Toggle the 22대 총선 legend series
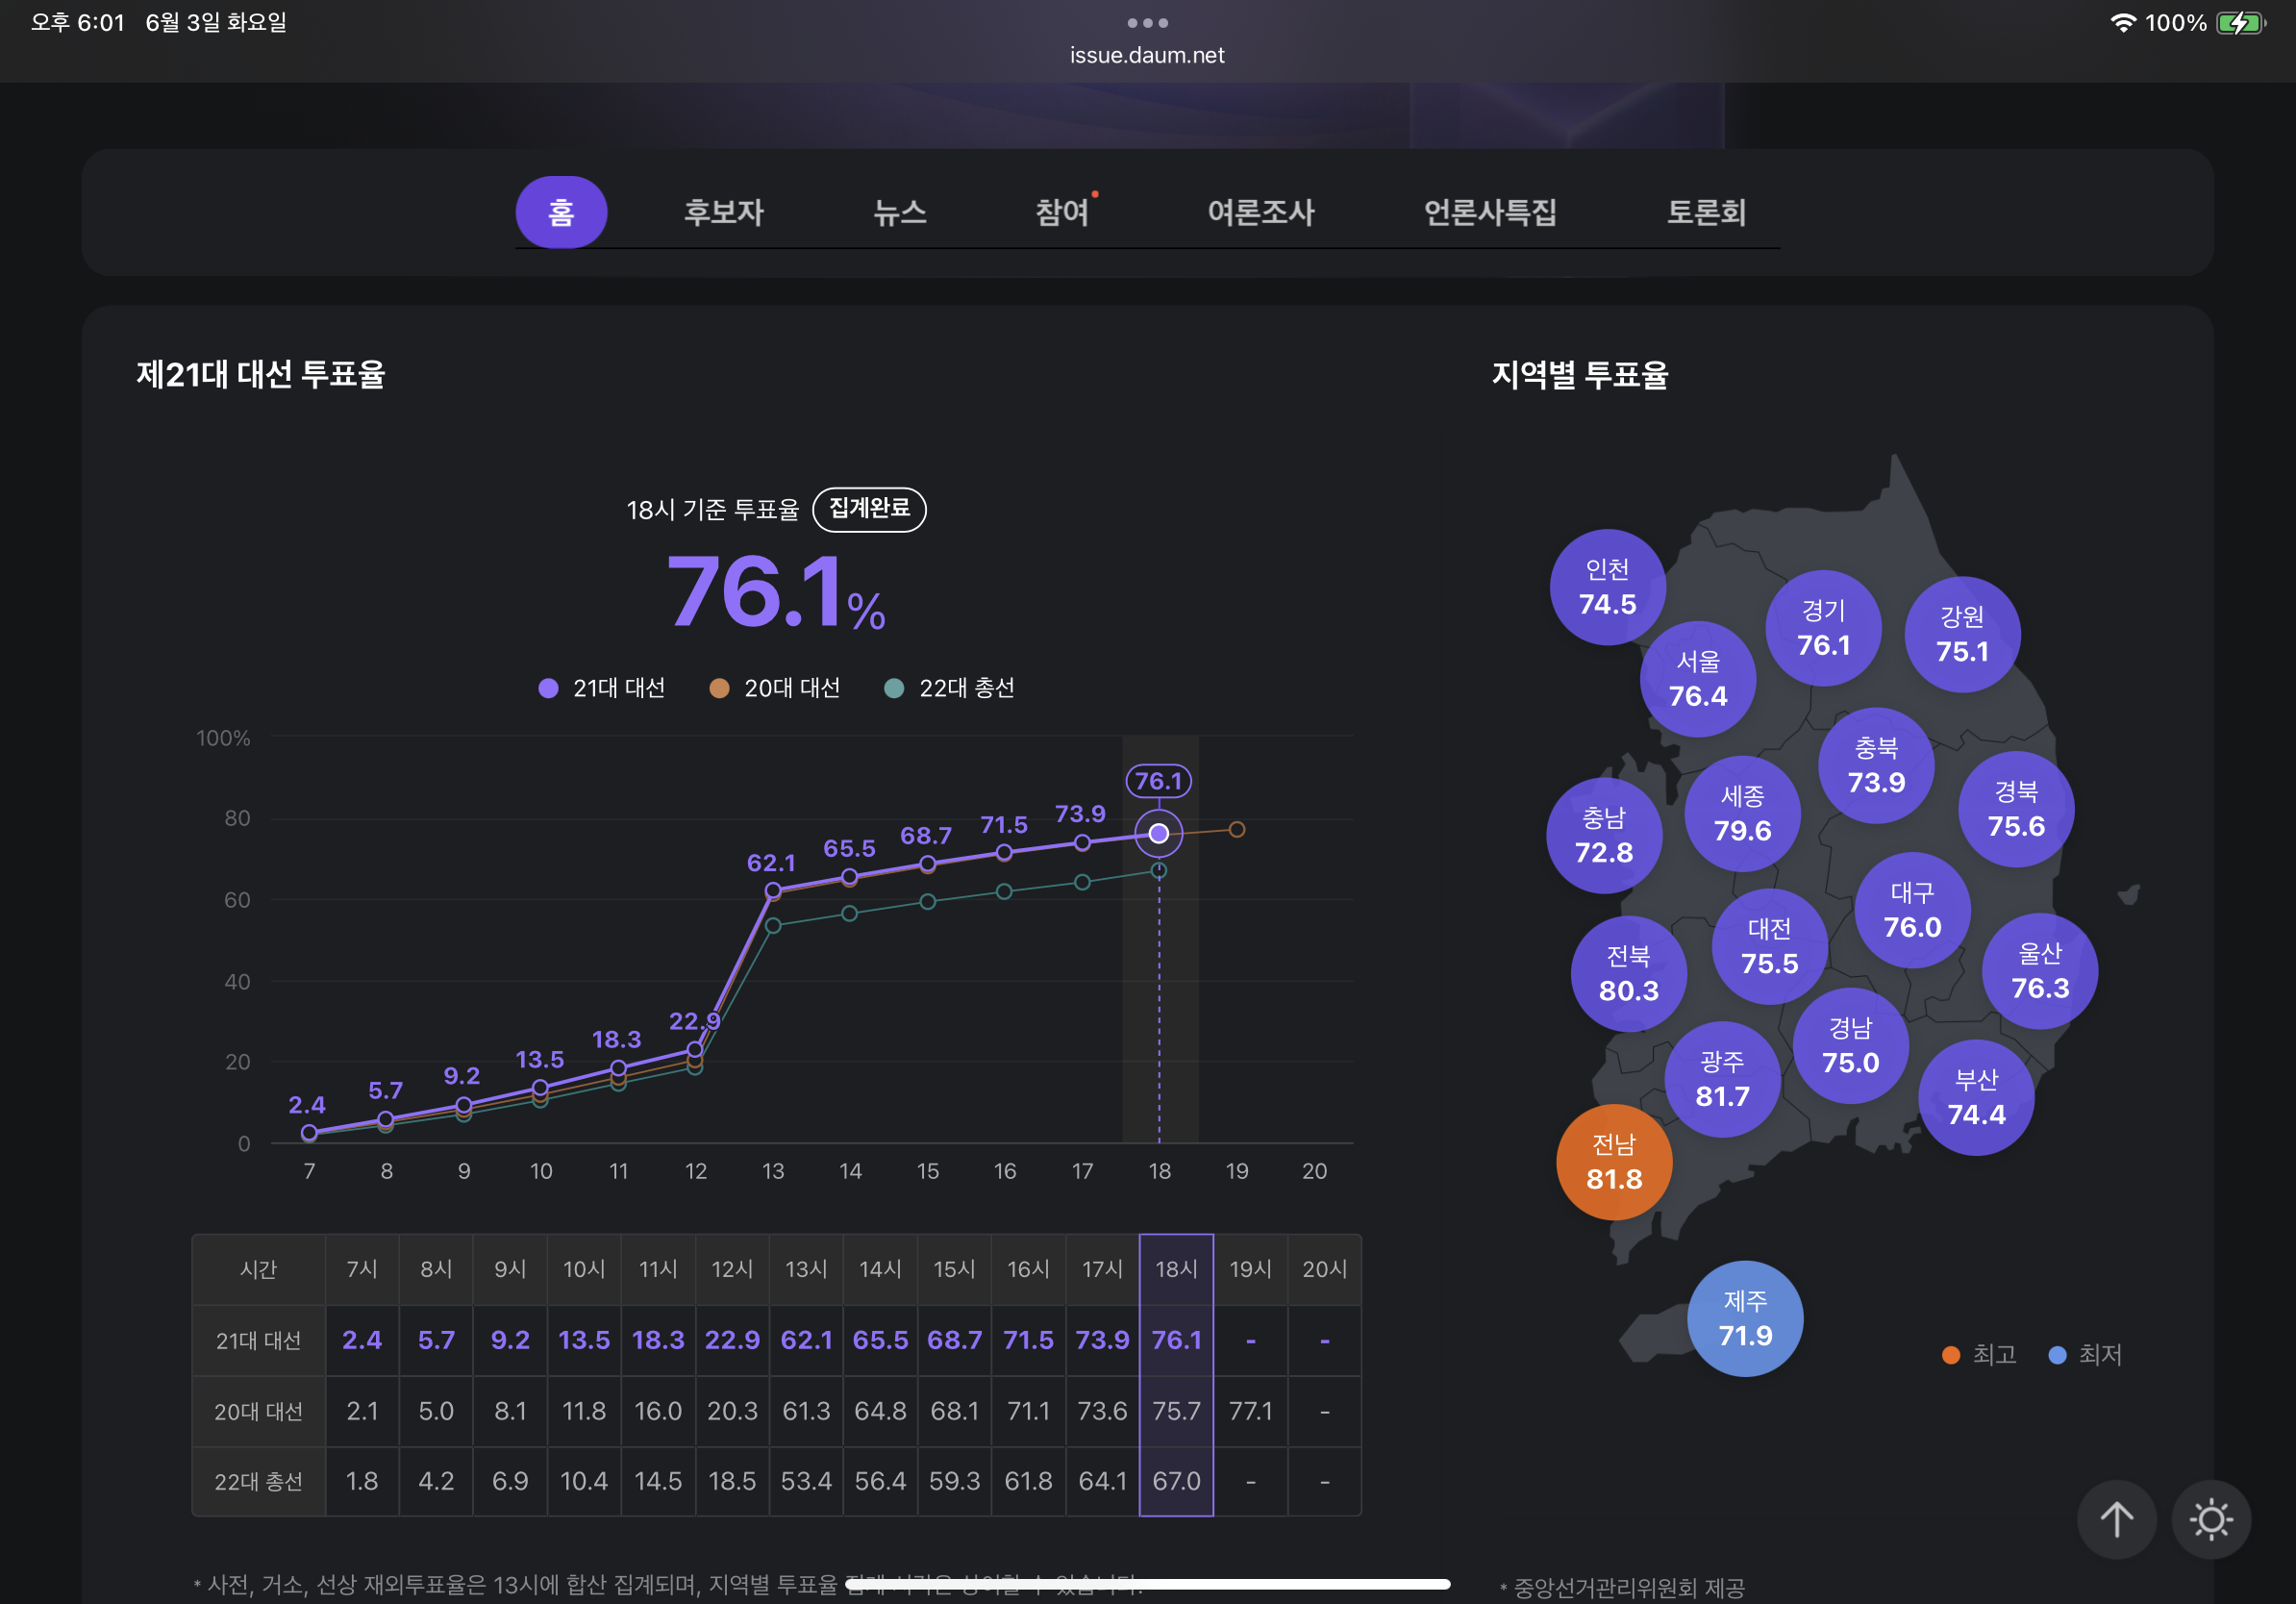The image size is (2296, 1604). [950, 688]
